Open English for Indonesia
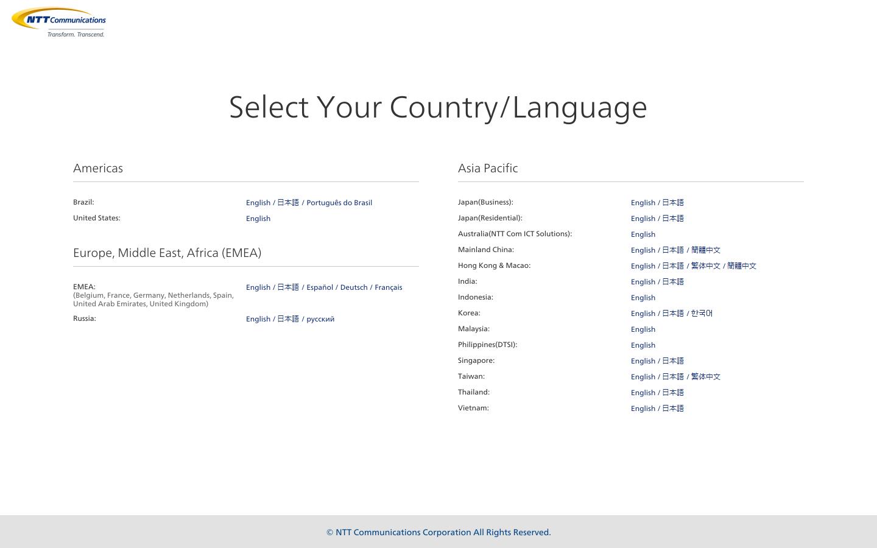The width and height of the screenshot is (877, 548). point(643,297)
